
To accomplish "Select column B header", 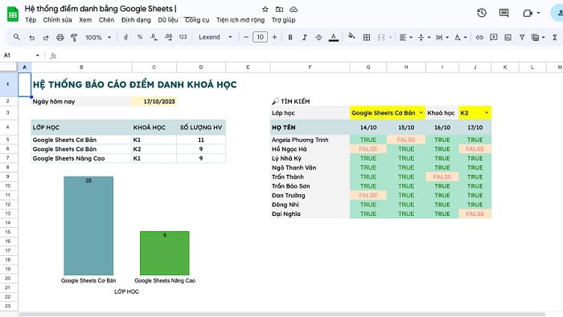I will pyautogui.click(x=81, y=67).
